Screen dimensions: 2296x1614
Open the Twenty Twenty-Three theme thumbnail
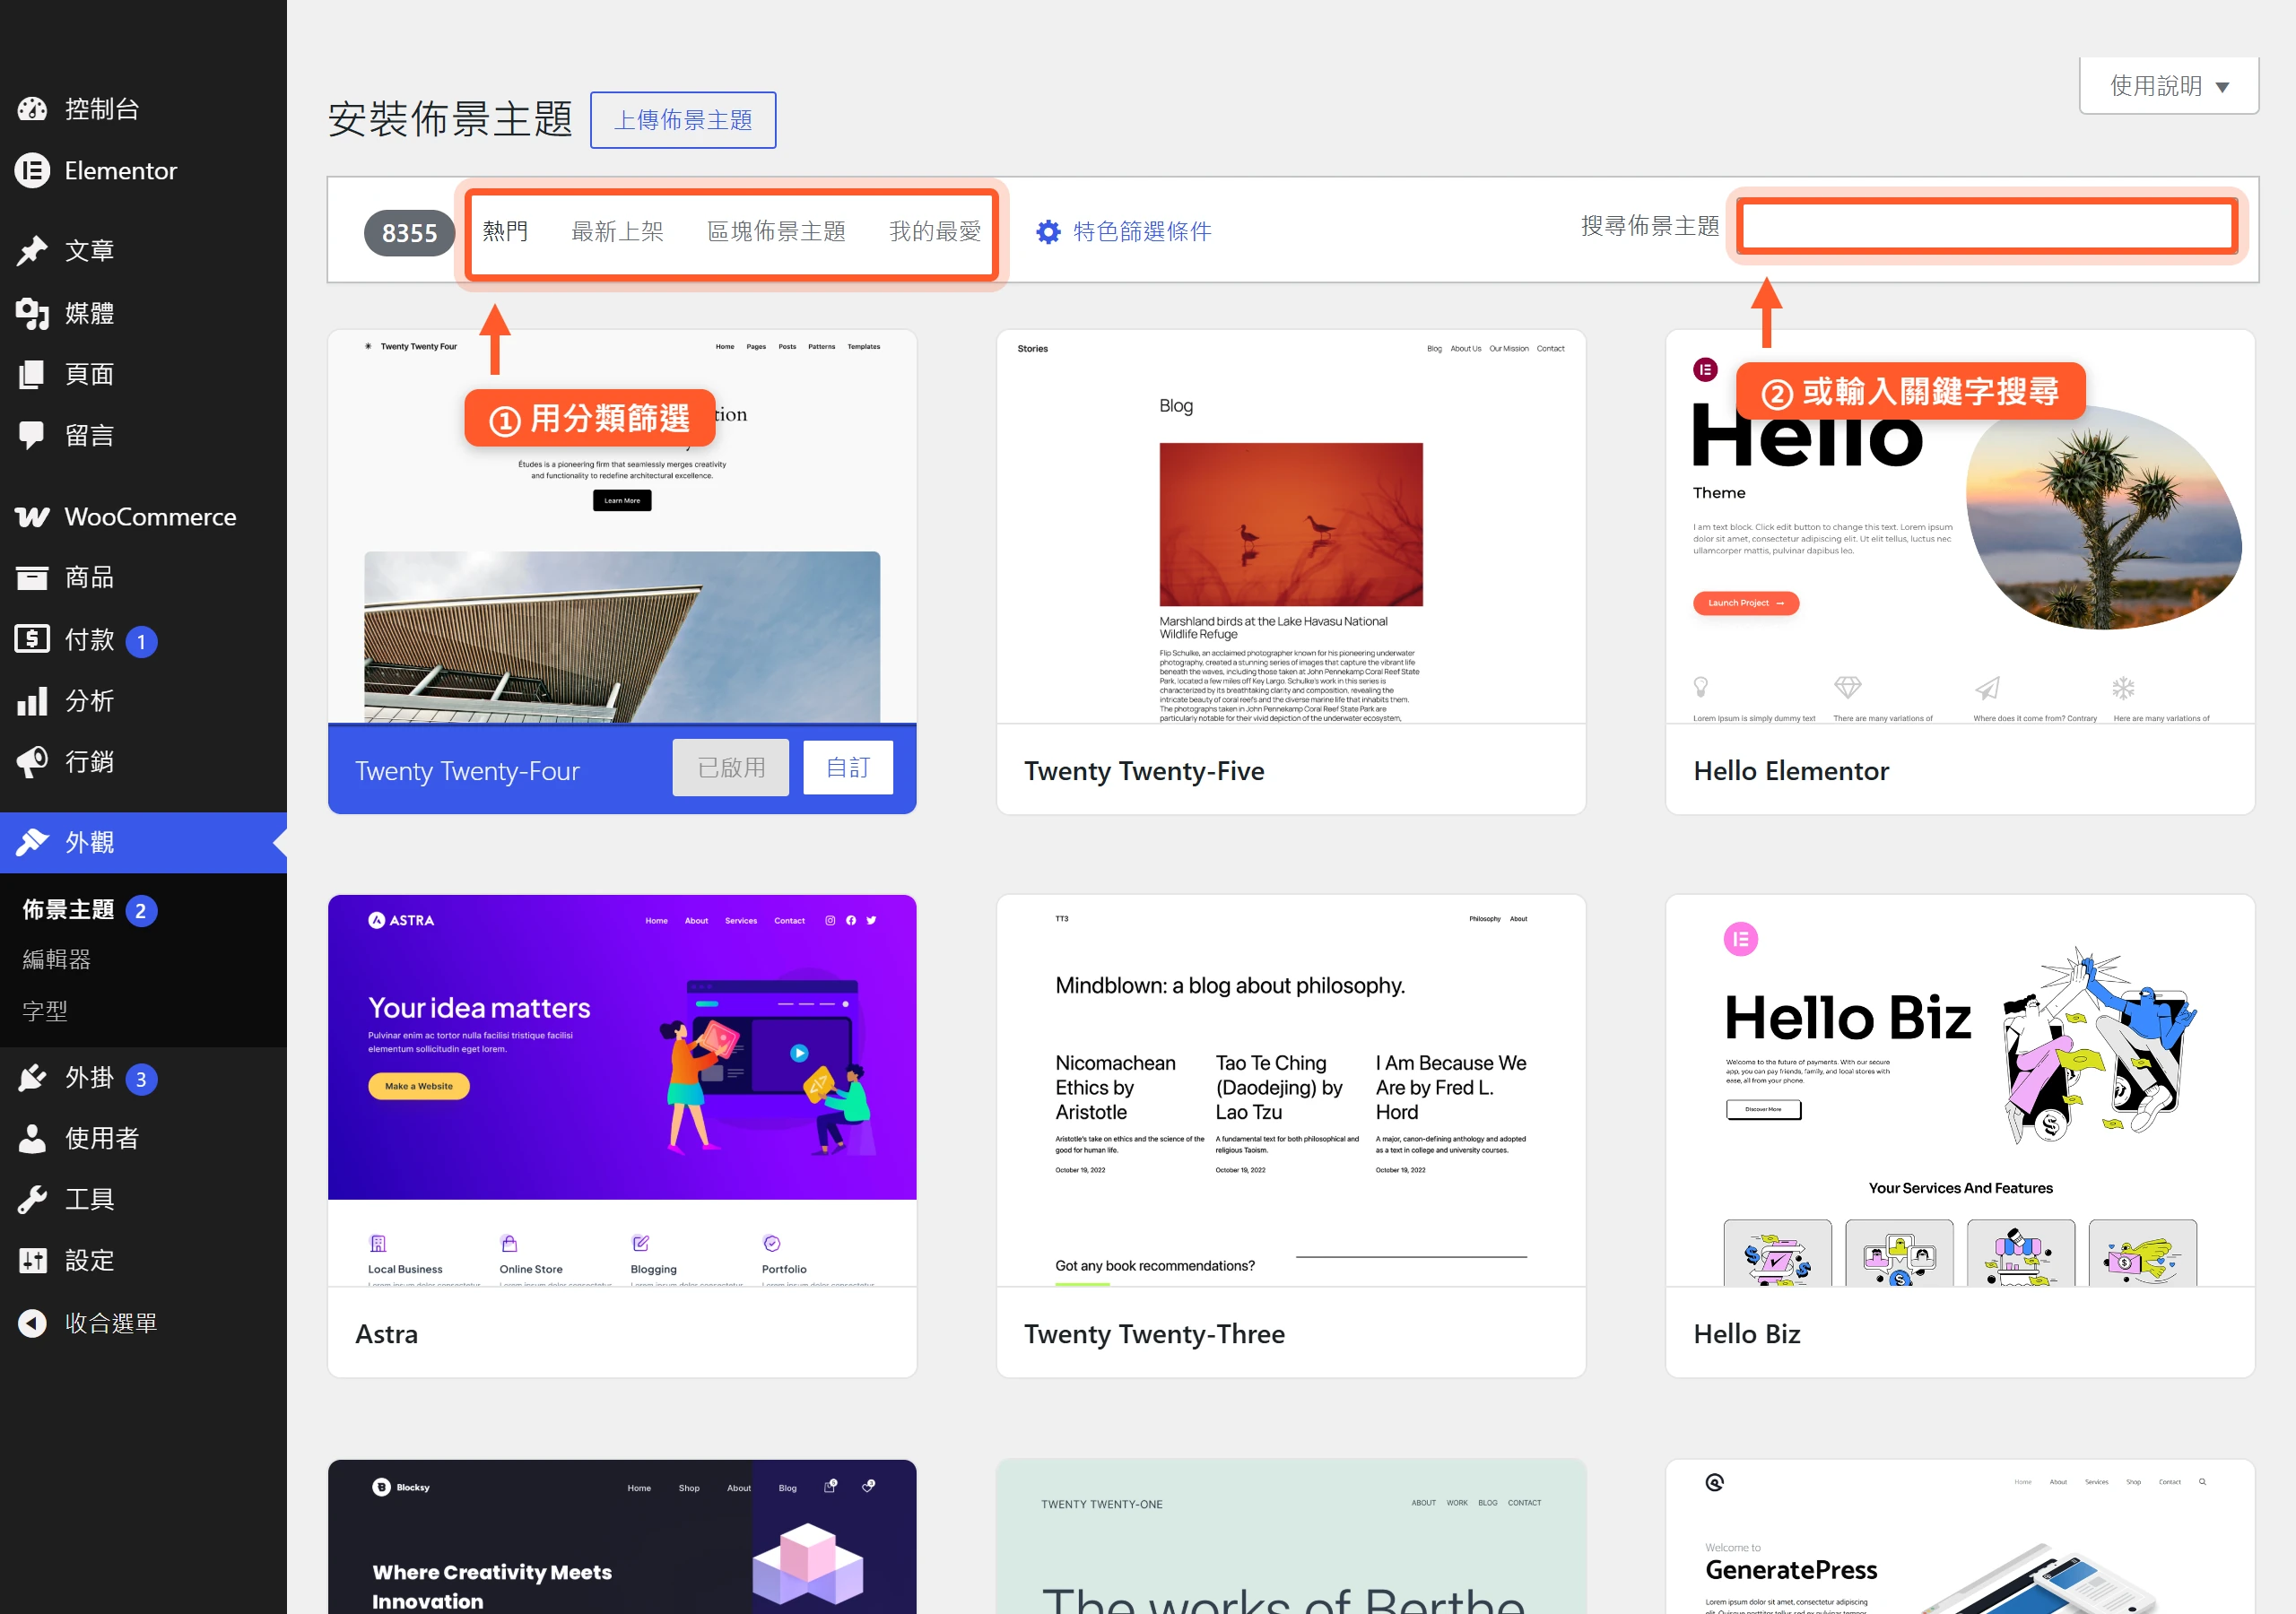coord(1291,1091)
